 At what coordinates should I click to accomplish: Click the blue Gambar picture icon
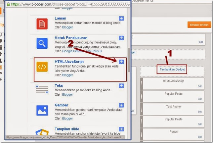(x=42, y=110)
